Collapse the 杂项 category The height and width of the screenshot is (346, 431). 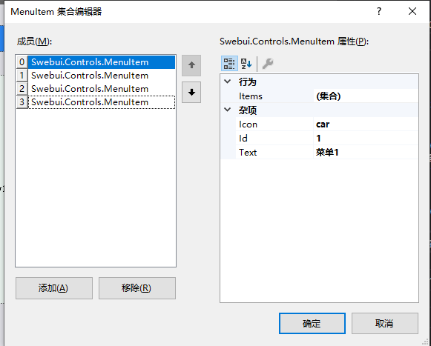[228, 110]
